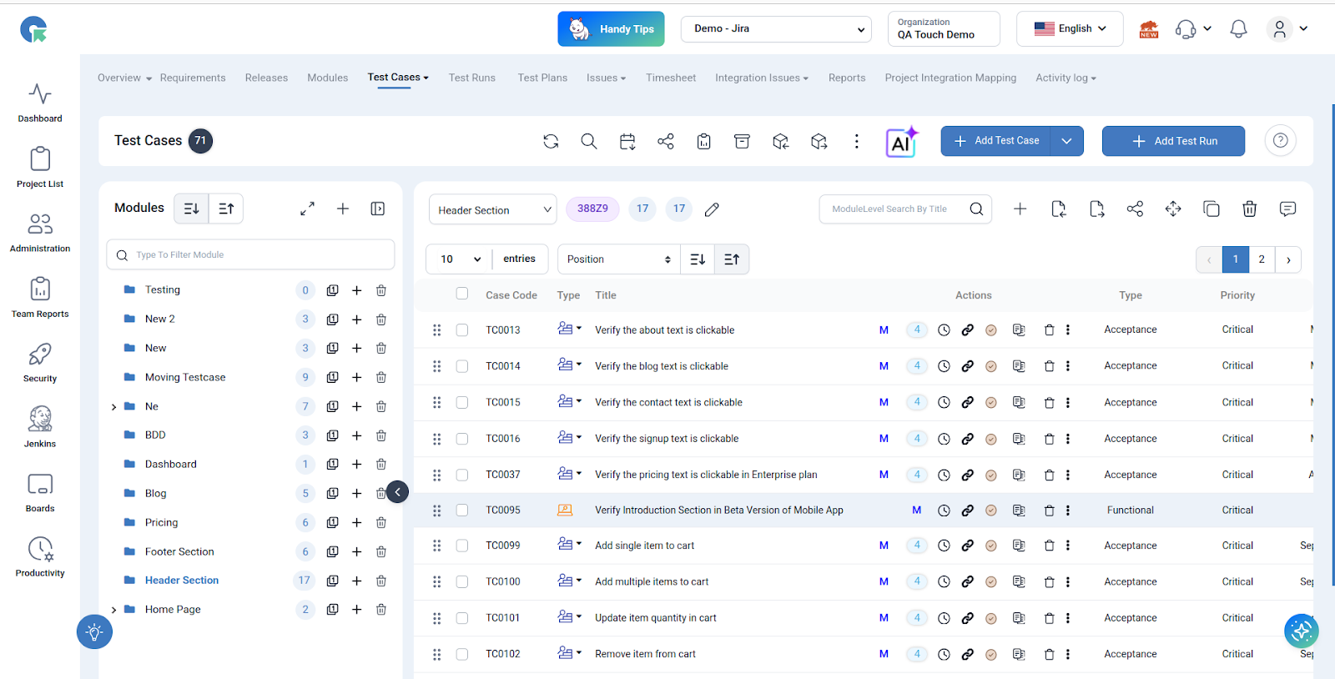Image resolution: width=1335 pixels, height=679 pixels.
Task: Open the entries per page dropdown
Action: pyautogui.click(x=460, y=259)
